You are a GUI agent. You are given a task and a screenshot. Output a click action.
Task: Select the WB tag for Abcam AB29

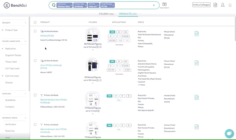(x=112, y=61)
